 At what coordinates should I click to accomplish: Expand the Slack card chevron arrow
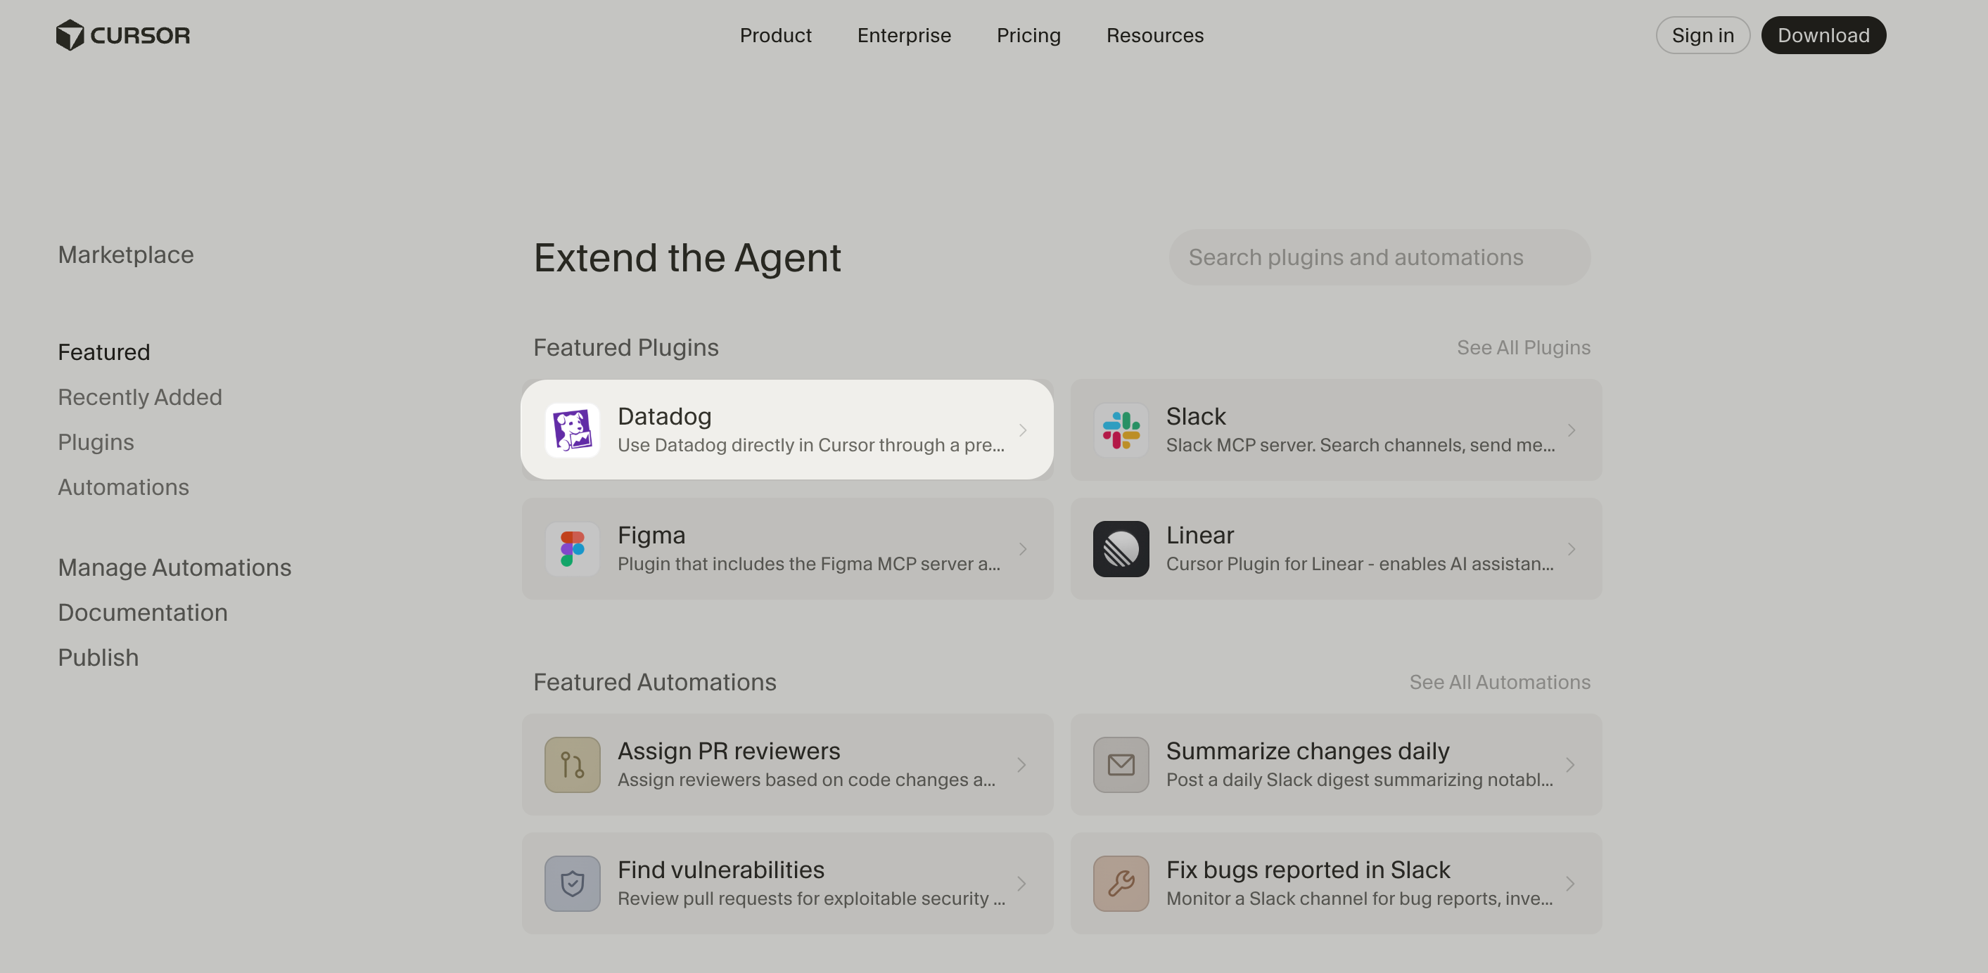(1572, 430)
